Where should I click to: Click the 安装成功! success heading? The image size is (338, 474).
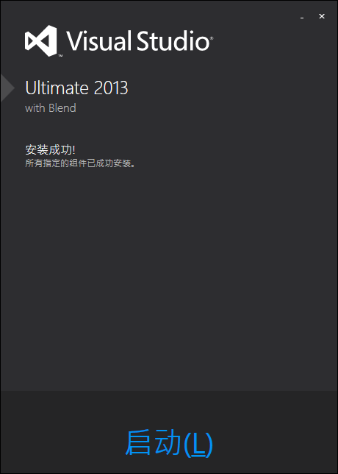pyautogui.click(x=50, y=150)
